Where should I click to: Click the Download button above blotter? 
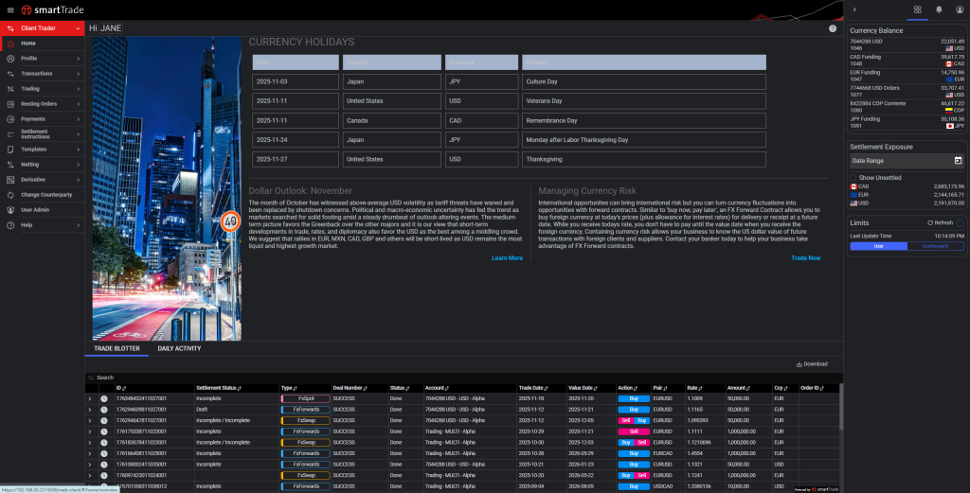811,363
